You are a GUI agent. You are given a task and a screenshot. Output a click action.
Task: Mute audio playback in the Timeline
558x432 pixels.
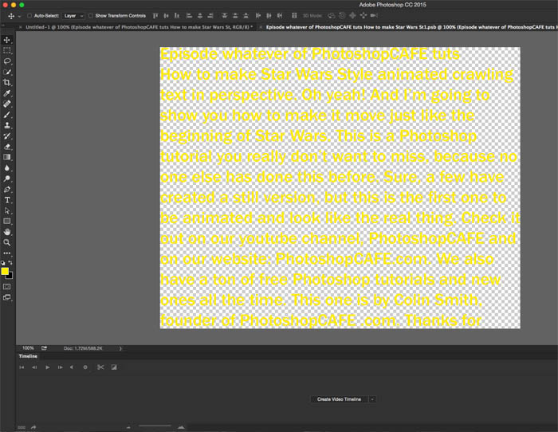(x=73, y=367)
